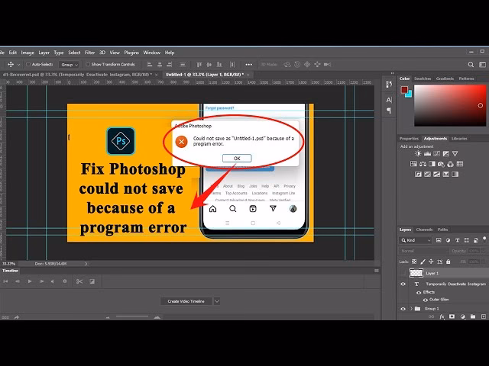Open the Filter menu
Image resolution: width=489 pixels, height=366 pixels.
pyautogui.click(x=89, y=53)
